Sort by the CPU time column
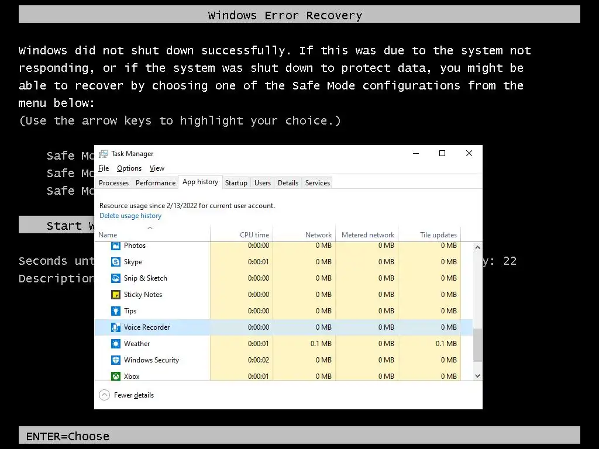 (x=242, y=233)
